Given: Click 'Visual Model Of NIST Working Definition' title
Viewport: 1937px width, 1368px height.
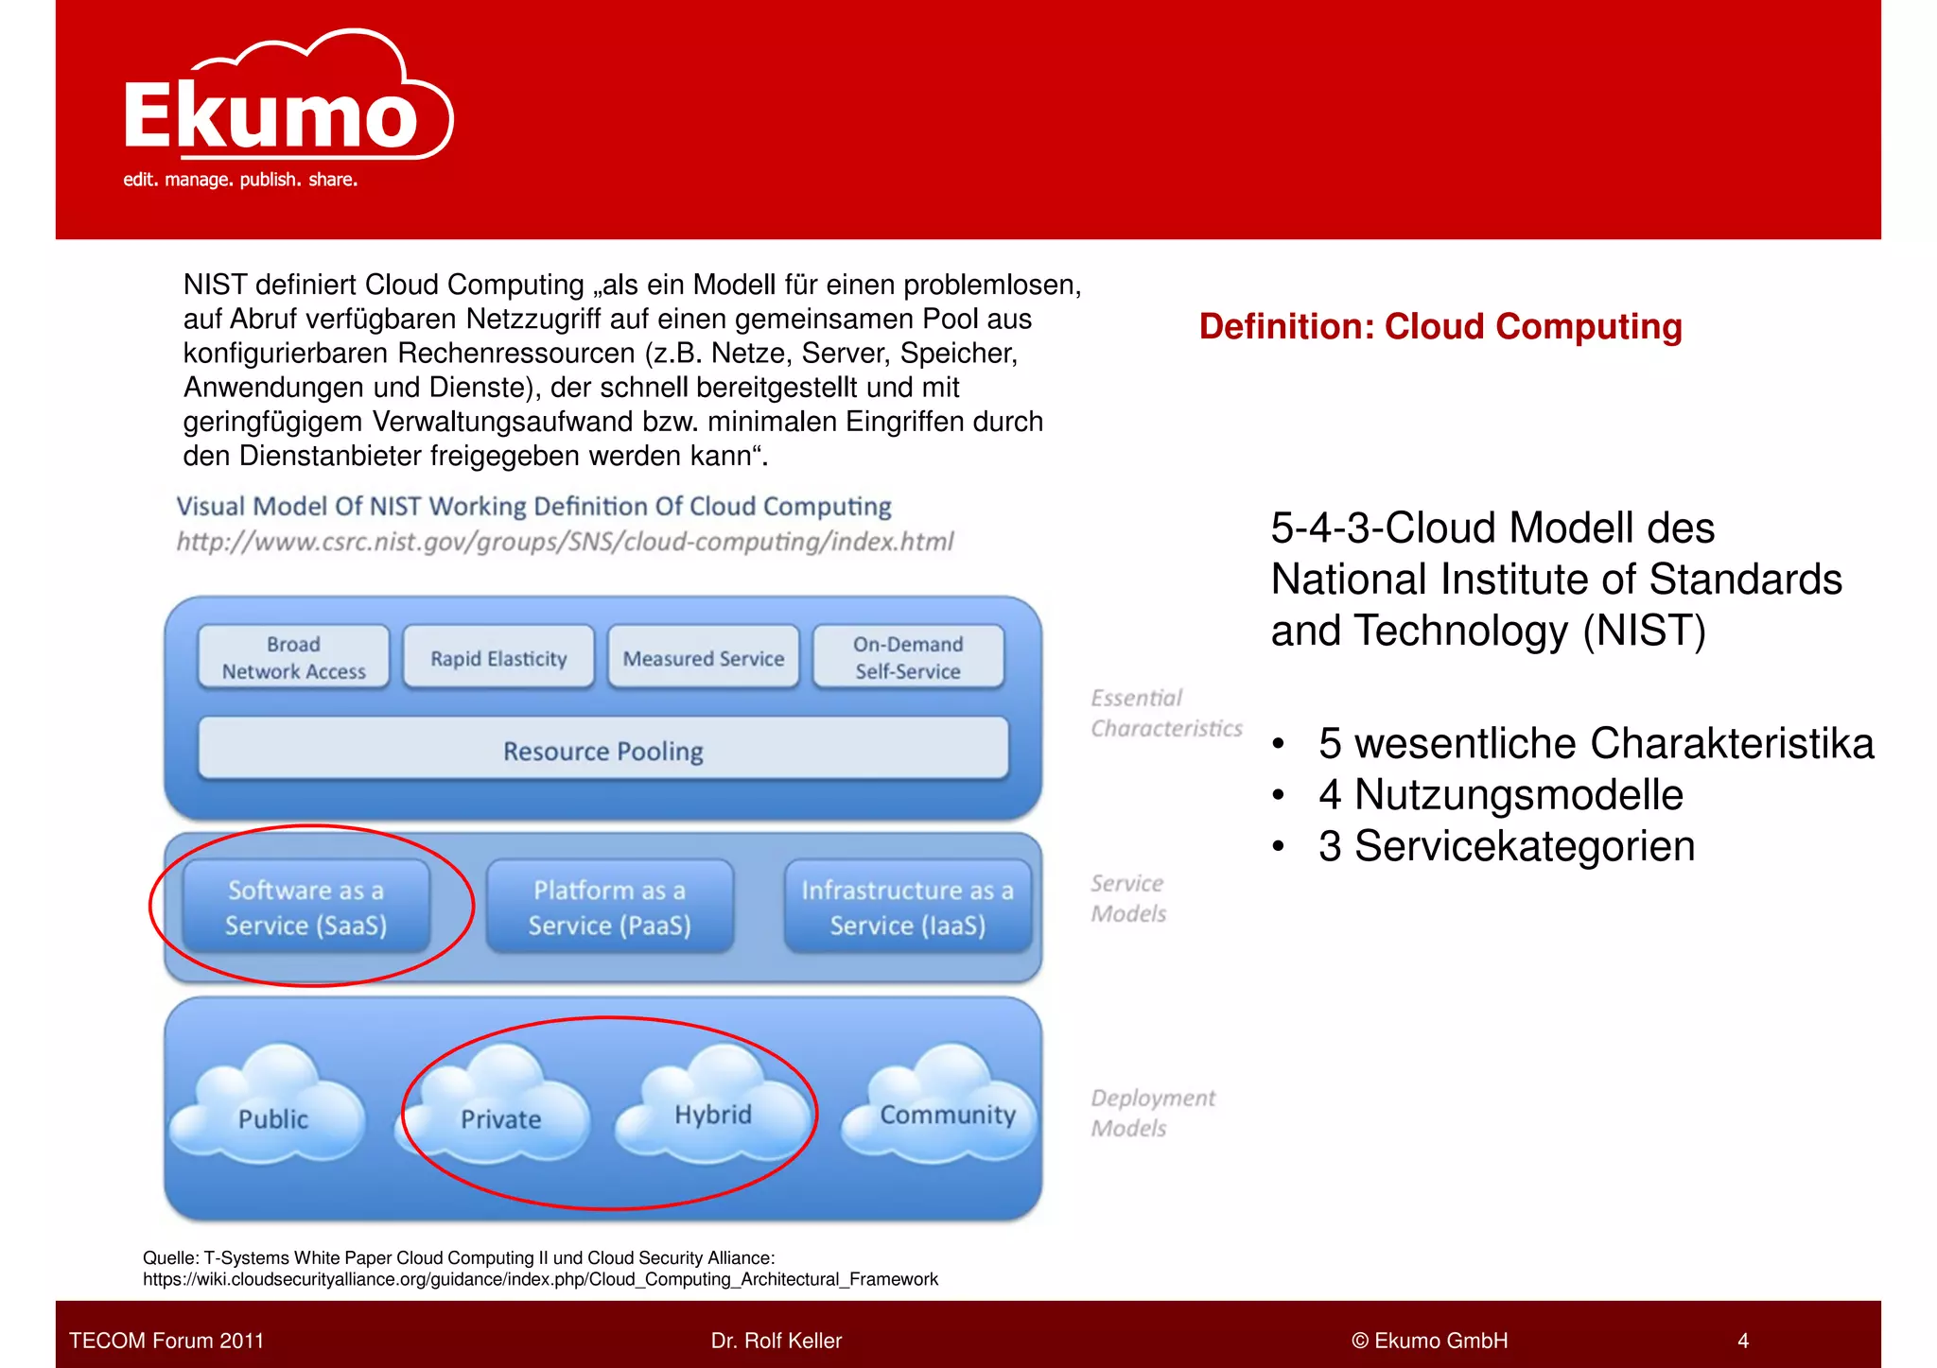Looking at the screenshot, I should point(533,506).
